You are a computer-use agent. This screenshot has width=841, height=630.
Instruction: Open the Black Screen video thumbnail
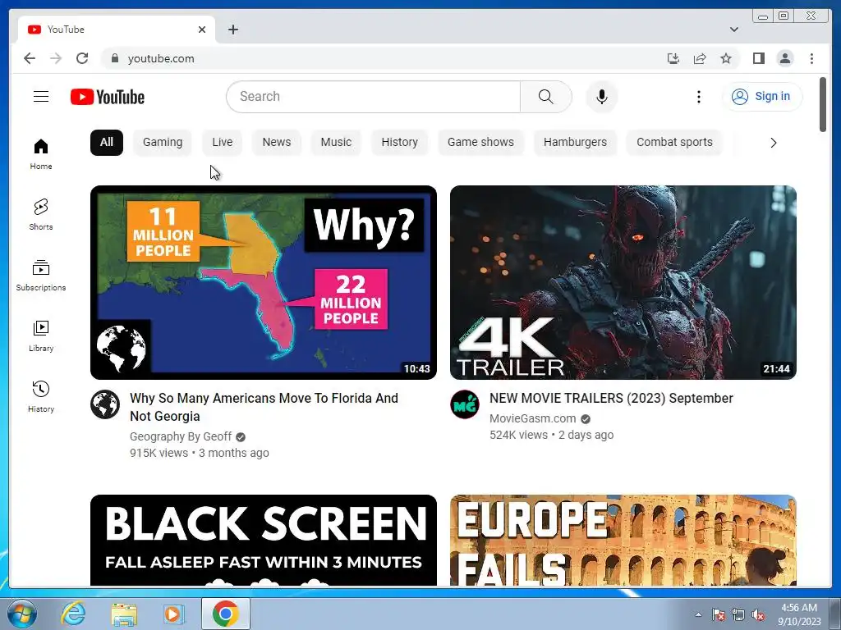[x=264, y=540]
